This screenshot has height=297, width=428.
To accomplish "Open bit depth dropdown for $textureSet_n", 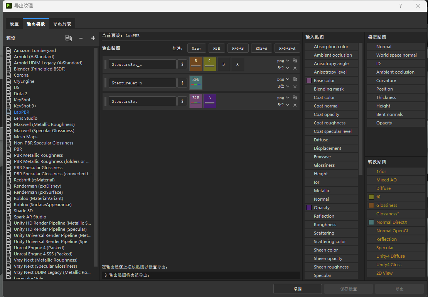I will click(283, 86).
